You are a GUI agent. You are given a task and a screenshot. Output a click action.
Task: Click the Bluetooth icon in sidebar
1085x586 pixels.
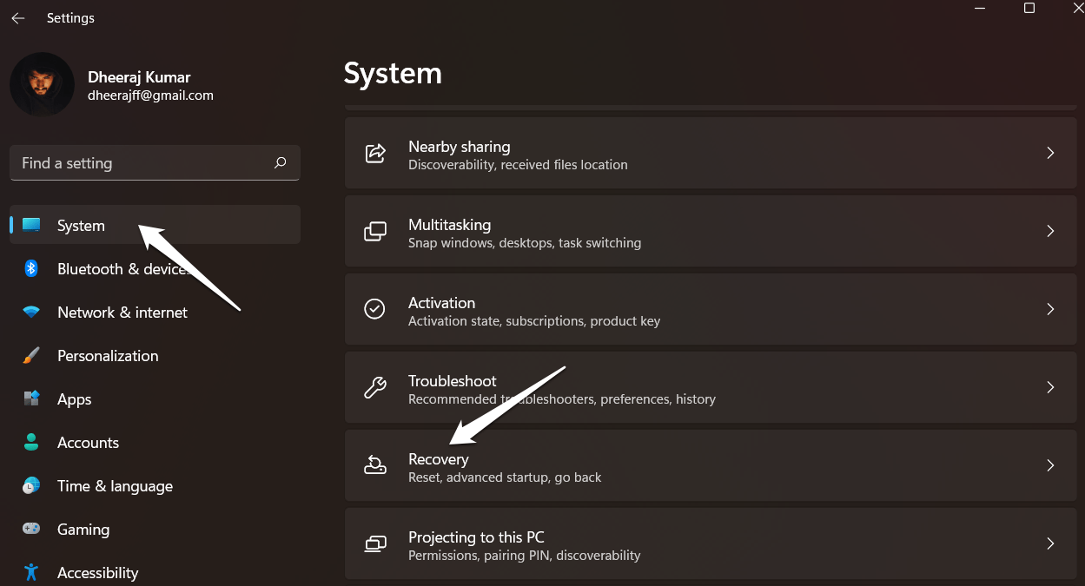pos(31,269)
